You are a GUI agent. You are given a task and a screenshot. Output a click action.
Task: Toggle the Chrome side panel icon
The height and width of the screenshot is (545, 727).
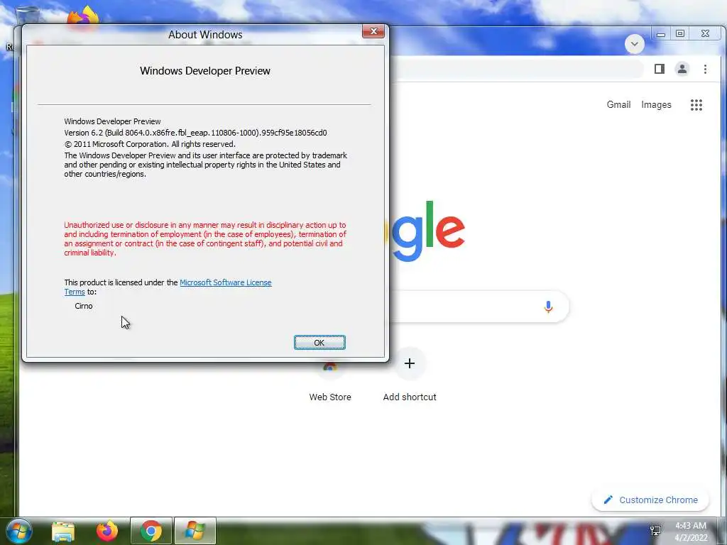click(x=660, y=69)
